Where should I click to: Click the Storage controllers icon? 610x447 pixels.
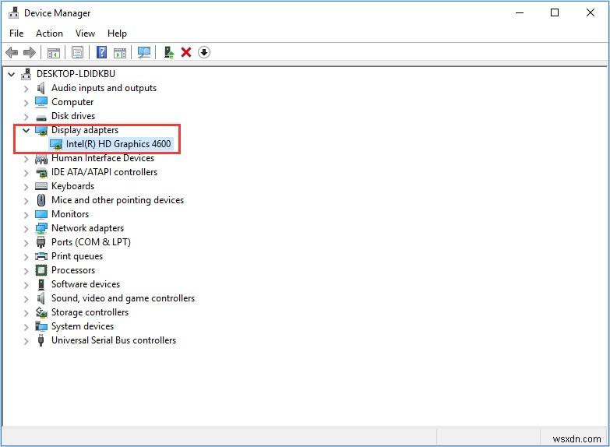pyautogui.click(x=41, y=312)
